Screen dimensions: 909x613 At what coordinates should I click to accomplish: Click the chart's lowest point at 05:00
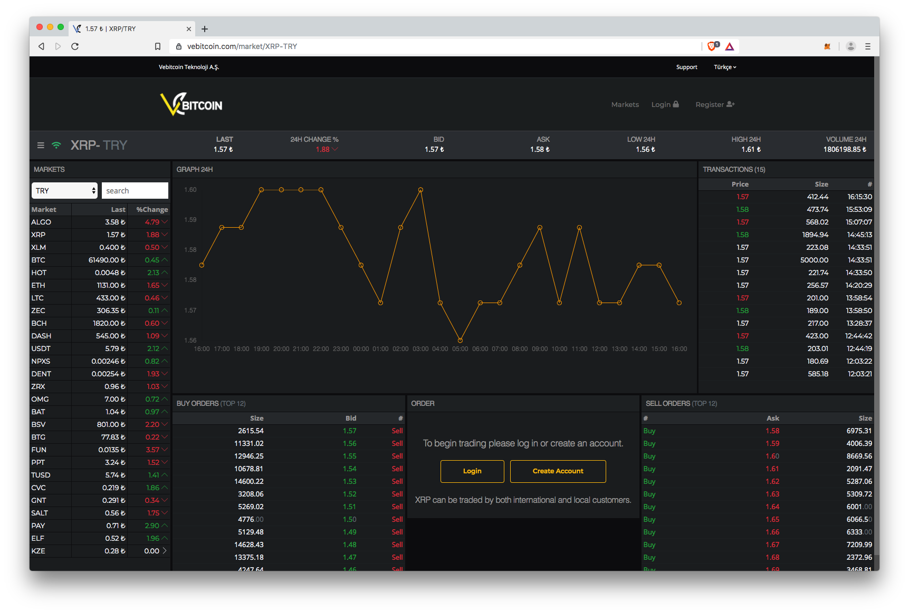460,340
